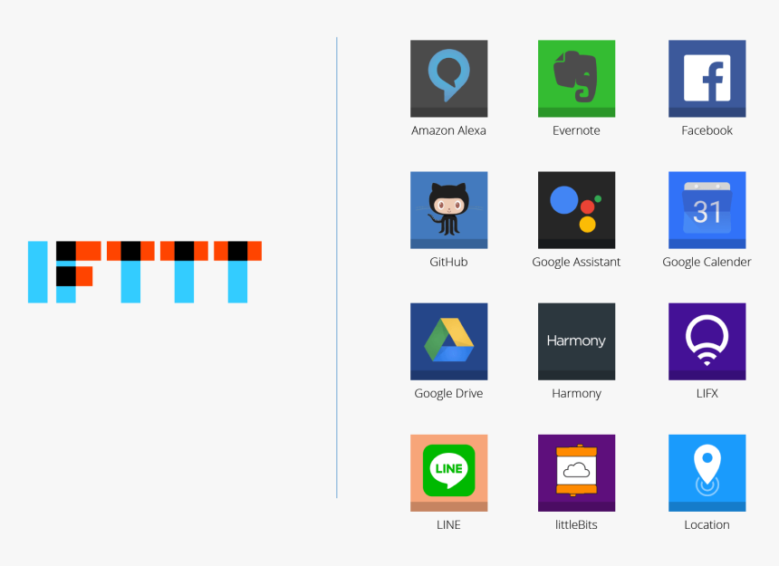Click the "Google Assistant" label text

point(576,262)
